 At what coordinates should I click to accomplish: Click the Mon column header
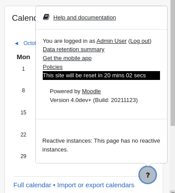[x=23, y=57]
